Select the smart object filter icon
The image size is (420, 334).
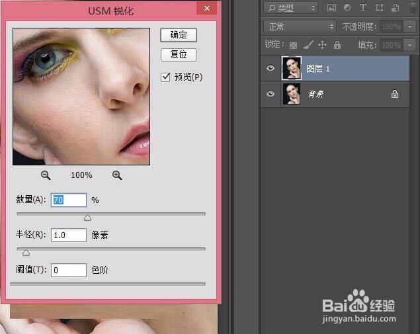click(395, 7)
